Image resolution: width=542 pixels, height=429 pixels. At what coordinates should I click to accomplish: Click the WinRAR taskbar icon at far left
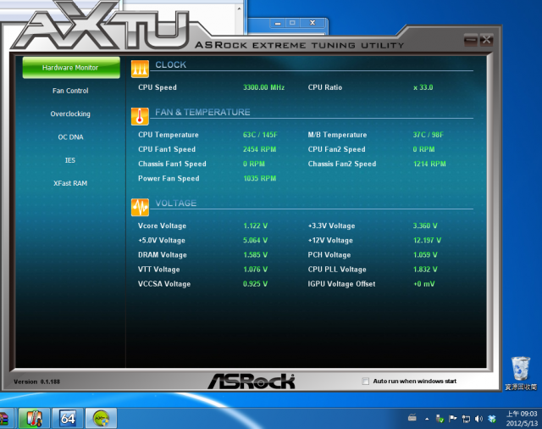pyautogui.click(x=3, y=419)
